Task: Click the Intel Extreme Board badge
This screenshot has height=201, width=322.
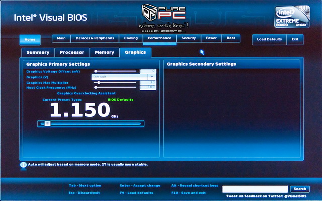Action: coord(292,17)
